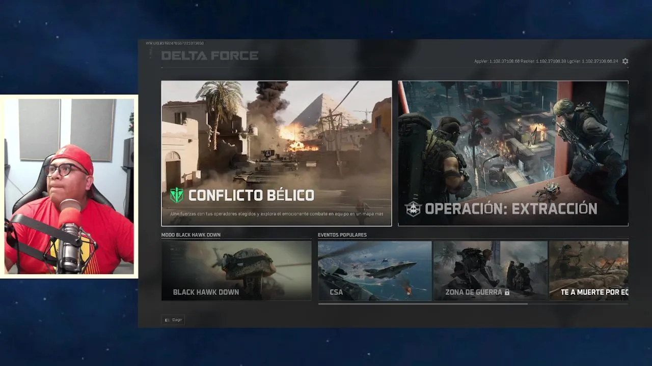
Task: Open the Zona de Guerra event tile
Action: click(490, 270)
